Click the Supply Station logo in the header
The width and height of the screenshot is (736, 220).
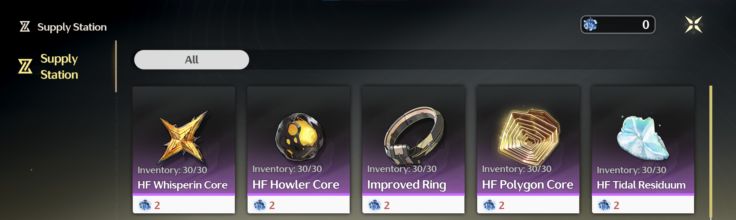pos(25,27)
